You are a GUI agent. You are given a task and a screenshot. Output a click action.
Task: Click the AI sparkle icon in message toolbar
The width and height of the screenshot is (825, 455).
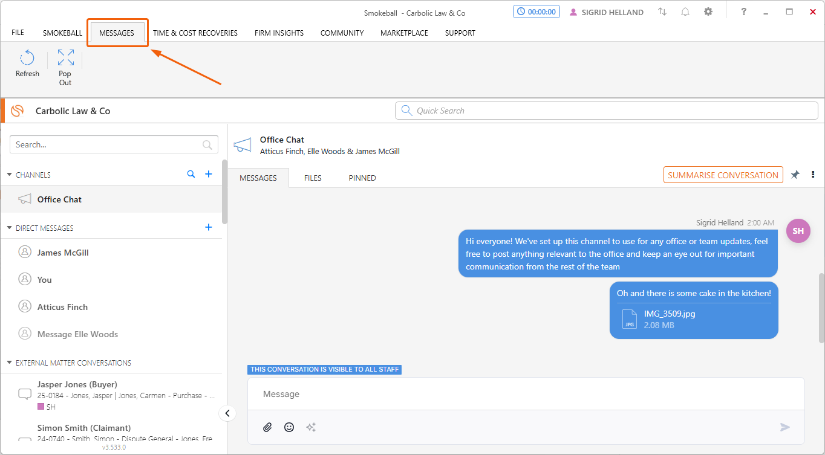[311, 427]
